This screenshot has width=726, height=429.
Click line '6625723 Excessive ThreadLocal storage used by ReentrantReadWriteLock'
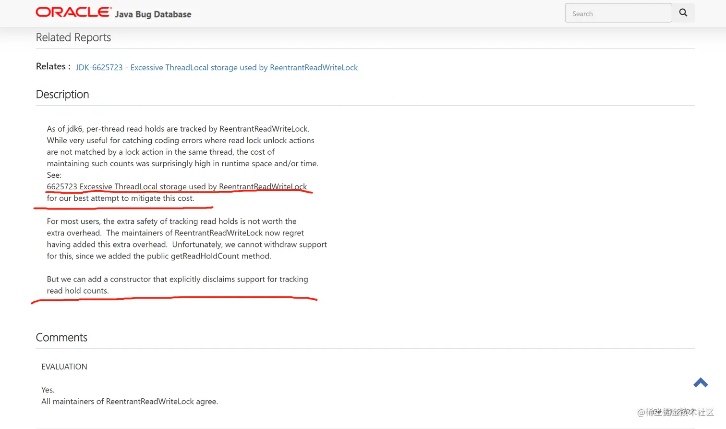click(177, 186)
